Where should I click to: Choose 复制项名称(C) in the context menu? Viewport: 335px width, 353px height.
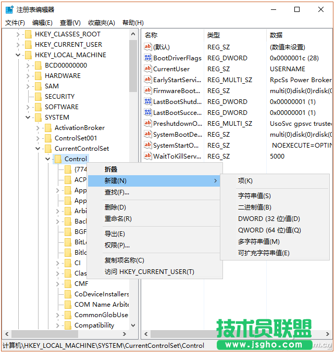tap(154, 260)
